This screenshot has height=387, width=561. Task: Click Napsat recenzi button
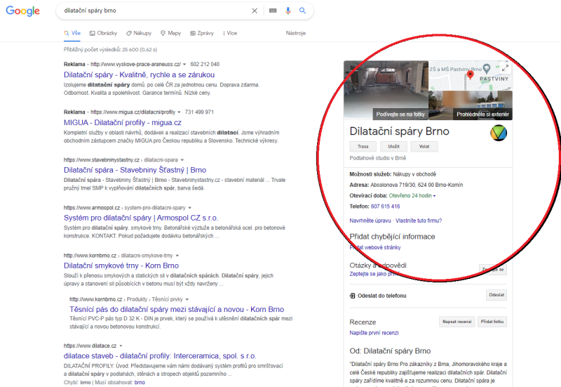(x=457, y=322)
